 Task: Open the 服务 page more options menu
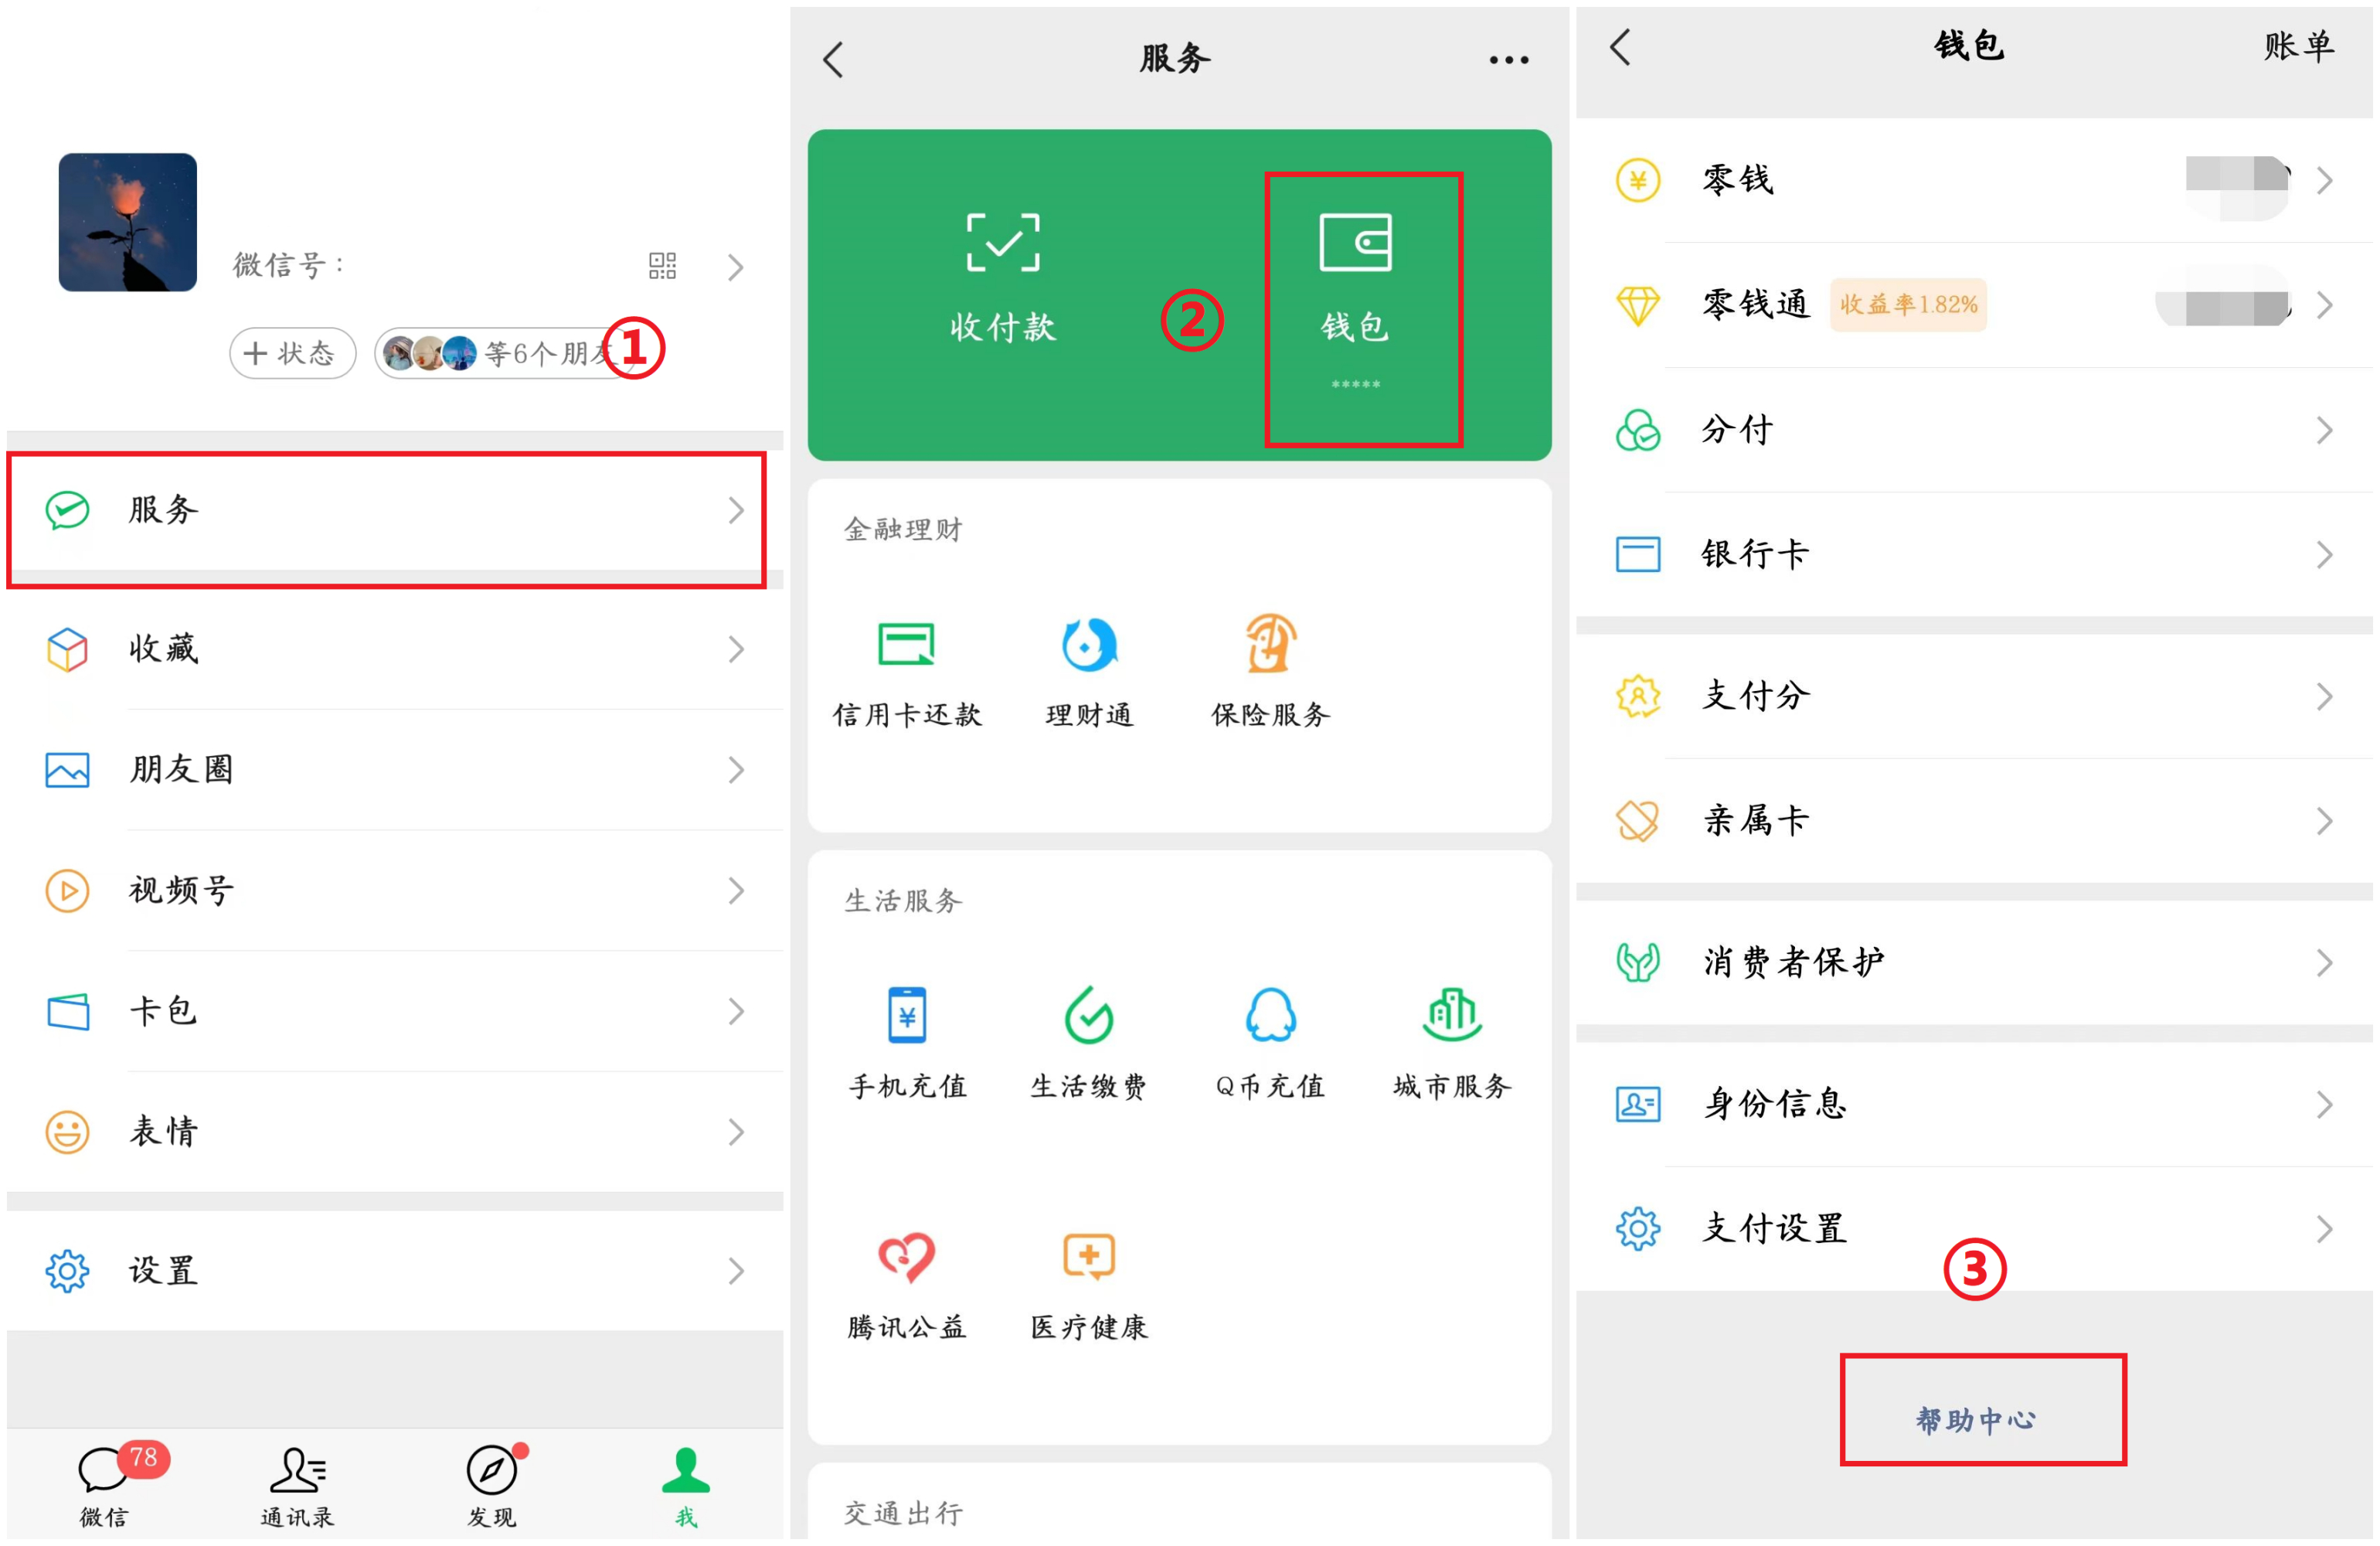(x=1509, y=60)
